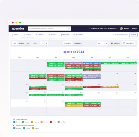Switch to Semana view
Screen dimensions: 139x137
(21, 43)
